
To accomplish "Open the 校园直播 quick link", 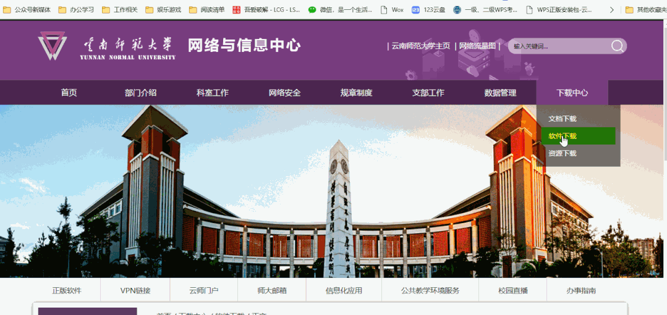I will click(x=513, y=291).
